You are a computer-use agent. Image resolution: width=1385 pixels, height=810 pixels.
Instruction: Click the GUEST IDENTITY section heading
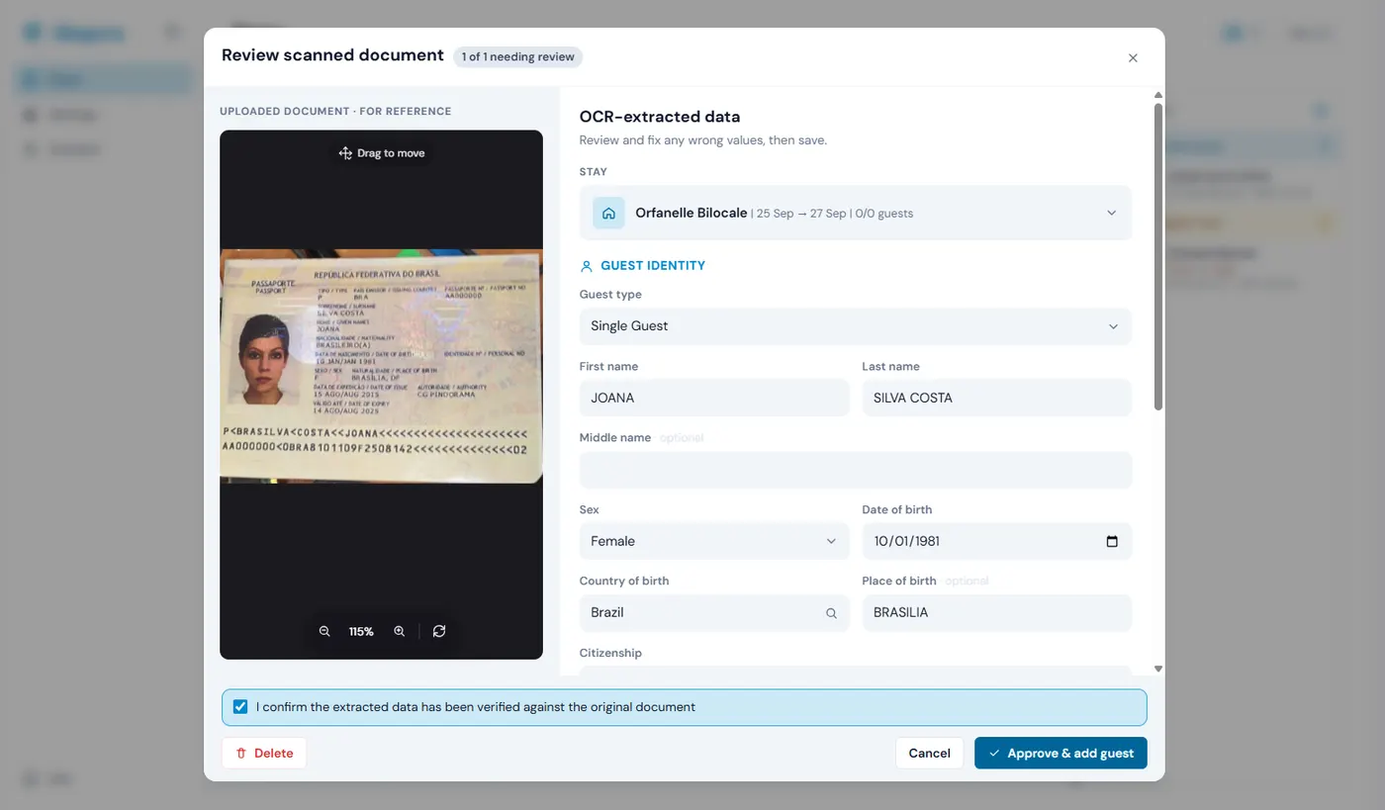tap(653, 266)
